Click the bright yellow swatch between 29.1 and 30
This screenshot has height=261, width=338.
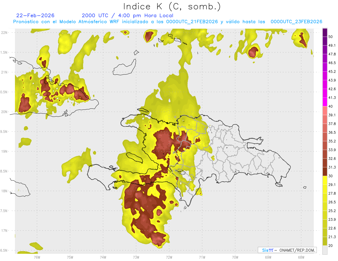pos(325,180)
